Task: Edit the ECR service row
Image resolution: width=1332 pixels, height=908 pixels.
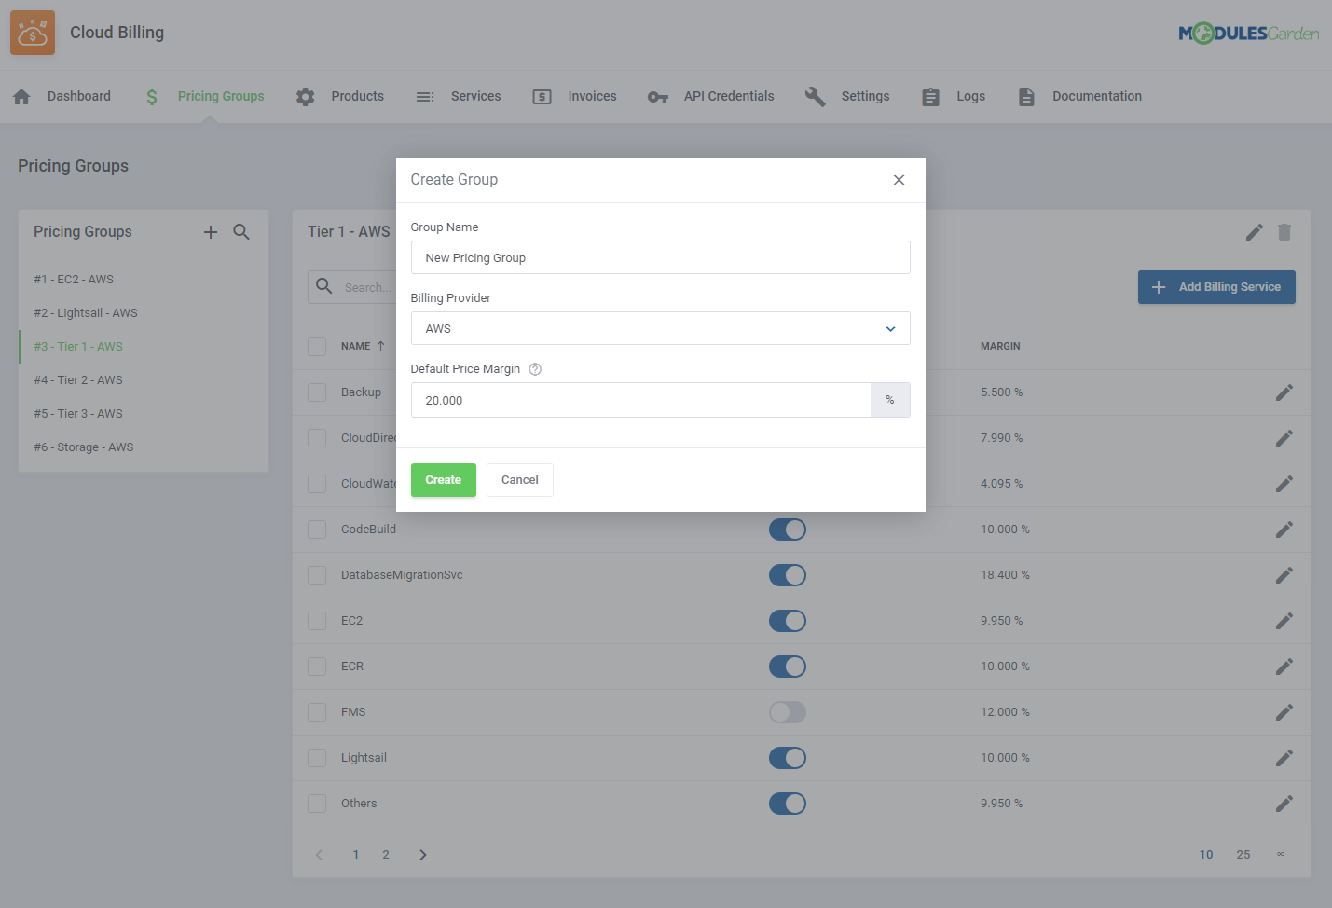Action: (1284, 667)
